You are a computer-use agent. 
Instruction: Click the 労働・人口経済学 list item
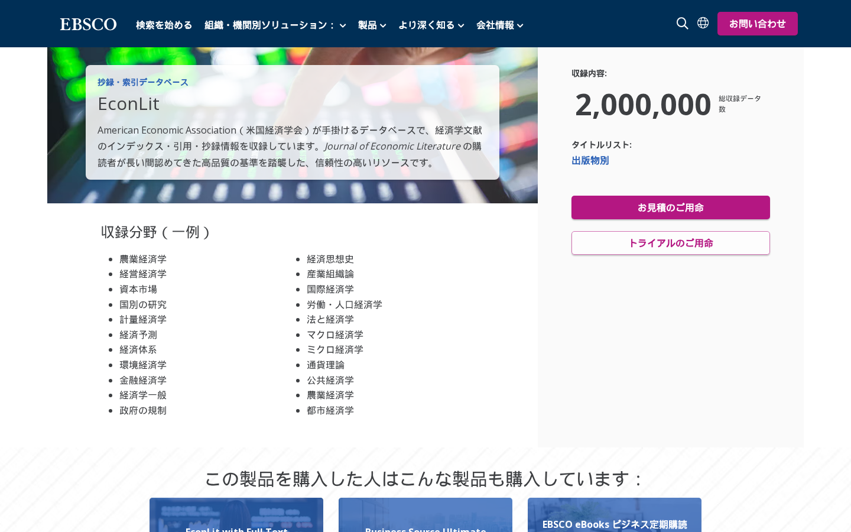pos(345,304)
